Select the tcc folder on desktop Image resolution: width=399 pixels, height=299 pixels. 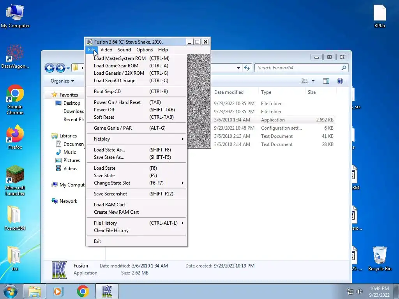[x=15, y=259]
